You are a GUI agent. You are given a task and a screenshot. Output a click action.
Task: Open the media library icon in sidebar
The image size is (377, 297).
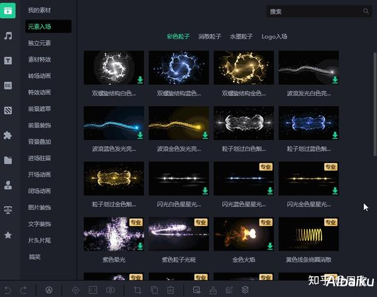pos(8,11)
